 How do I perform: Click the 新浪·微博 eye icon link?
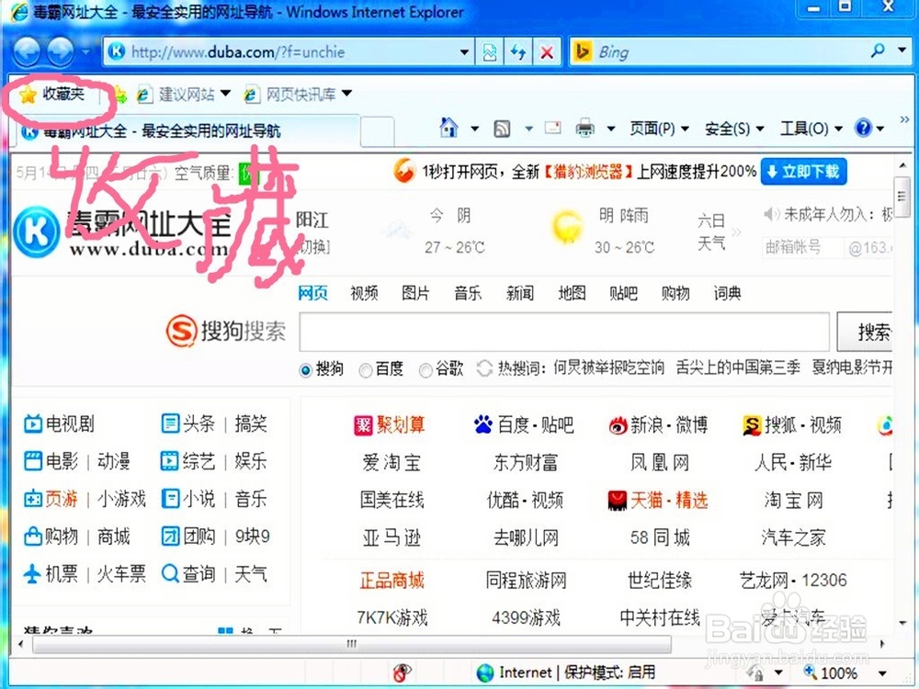(x=658, y=424)
